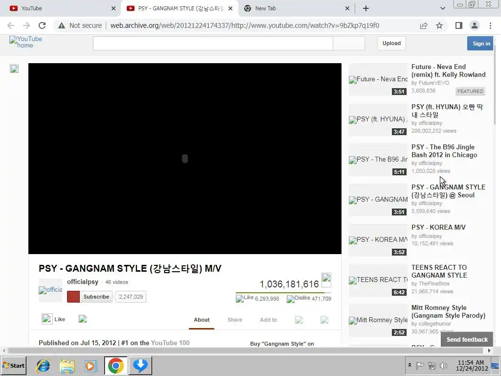Viewport: 501px width, 376px height.
Task: Launch Internet Explorer from taskbar
Action: pos(43,365)
